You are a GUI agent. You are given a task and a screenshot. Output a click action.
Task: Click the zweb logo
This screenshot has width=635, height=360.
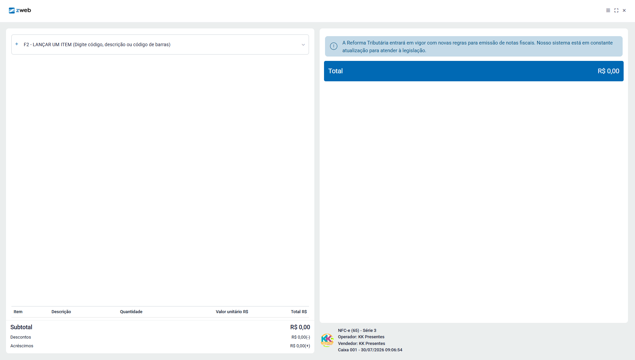(x=20, y=10)
